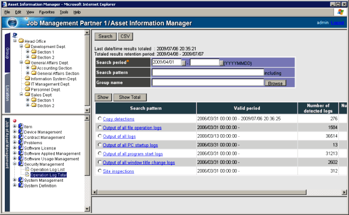
Task: Click the Software License book icon
Action: 21,148
